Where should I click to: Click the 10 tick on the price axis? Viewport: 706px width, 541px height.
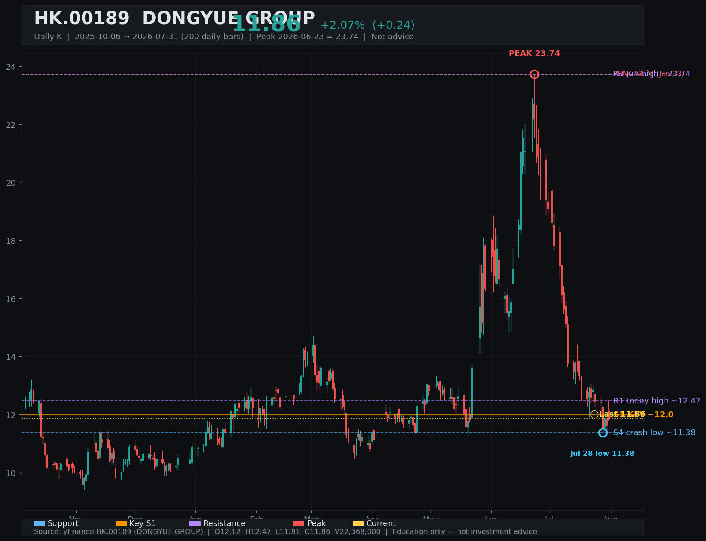(x=11, y=473)
